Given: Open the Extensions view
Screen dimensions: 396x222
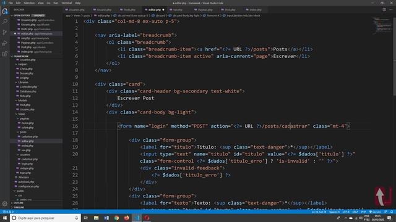Looking at the screenshot, I should tap(5, 54).
